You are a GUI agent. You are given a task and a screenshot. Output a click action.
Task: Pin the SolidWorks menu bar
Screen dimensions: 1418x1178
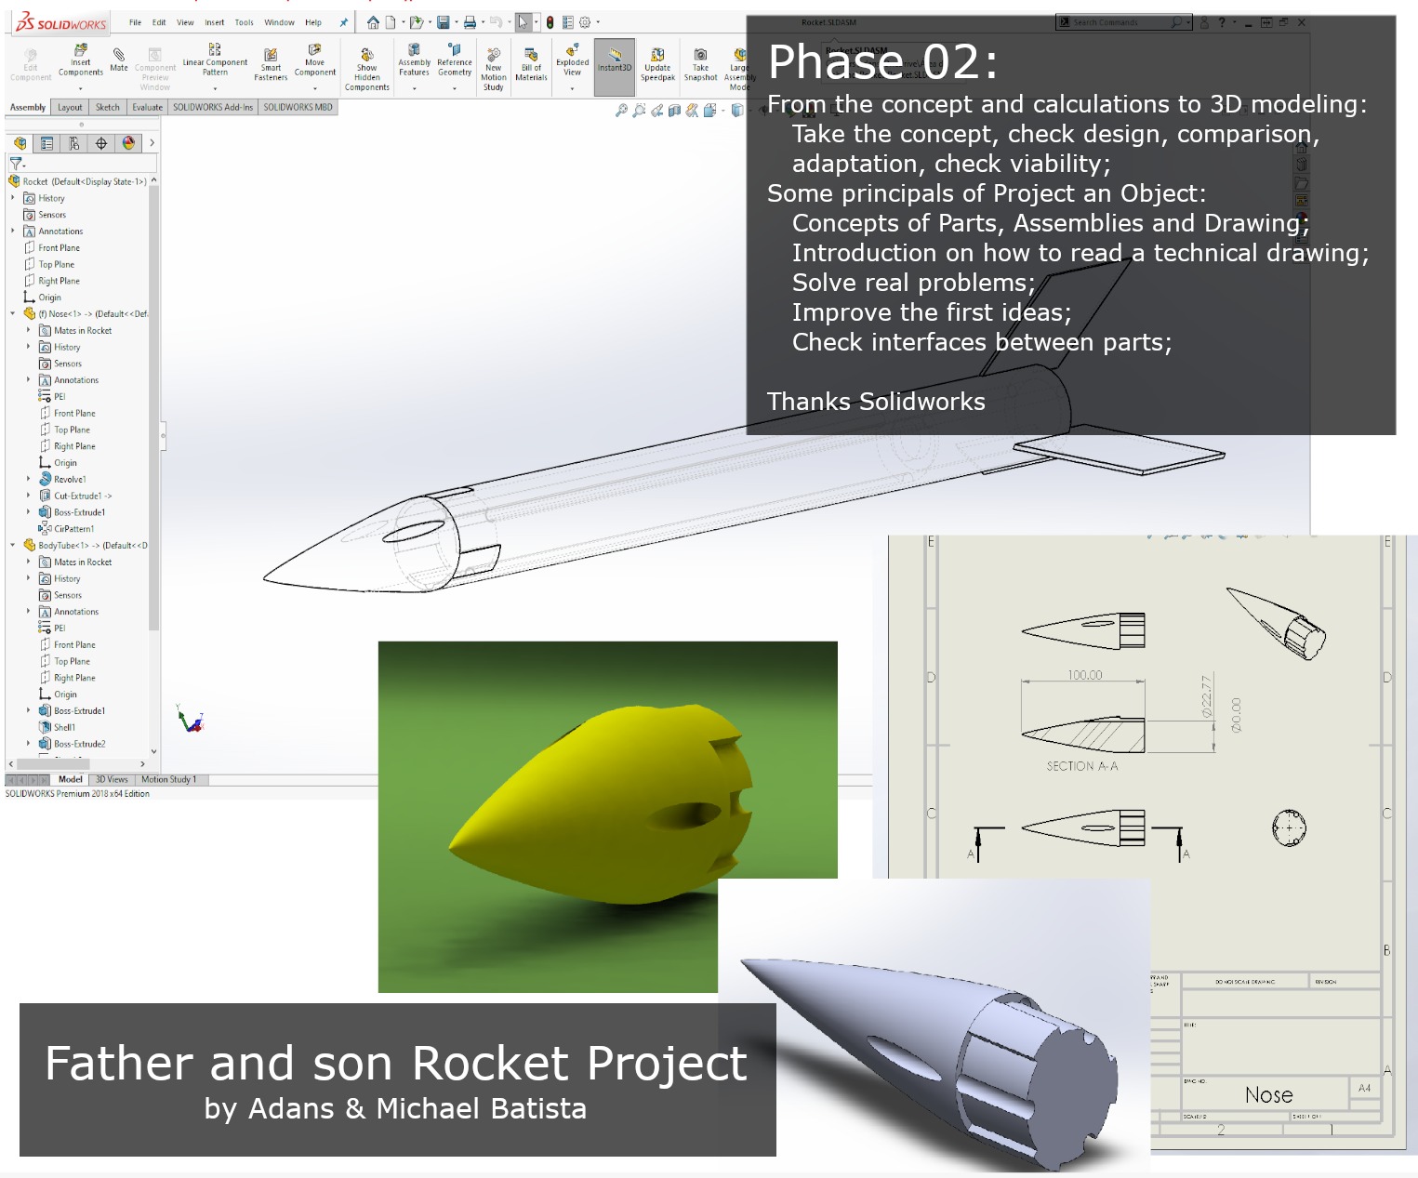[343, 22]
